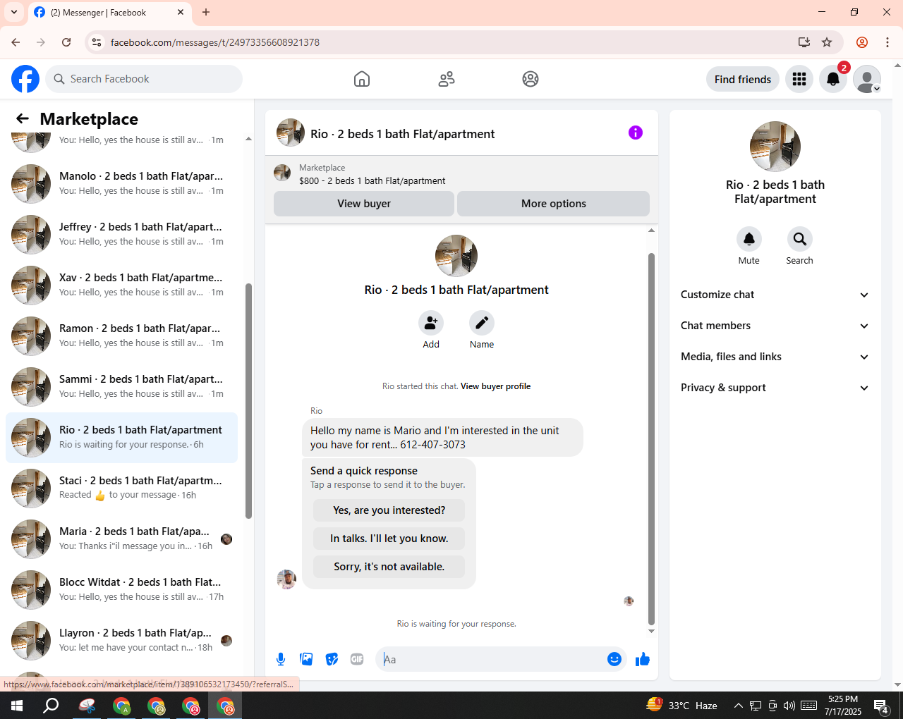Open the View buyer profile link
This screenshot has width=903, height=719.
pos(495,386)
